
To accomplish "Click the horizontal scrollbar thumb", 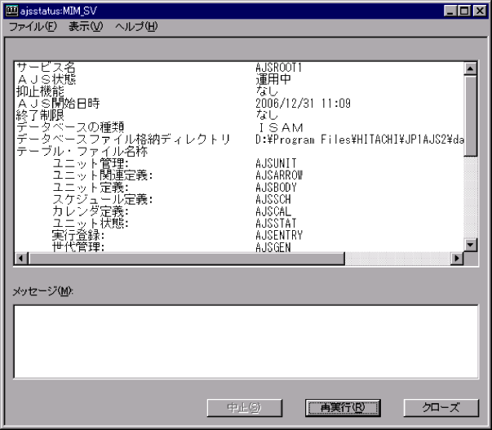I will click(186, 259).
